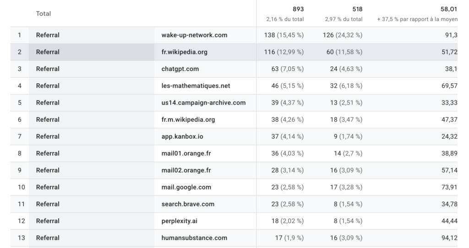Image resolution: width=469 pixels, height=248 pixels.
Task: Click the 518 total value
Action: [357, 9]
